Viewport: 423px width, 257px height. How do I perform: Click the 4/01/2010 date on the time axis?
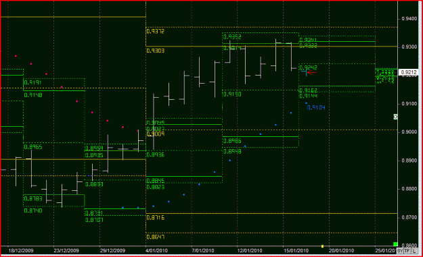pyautogui.click(x=157, y=250)
